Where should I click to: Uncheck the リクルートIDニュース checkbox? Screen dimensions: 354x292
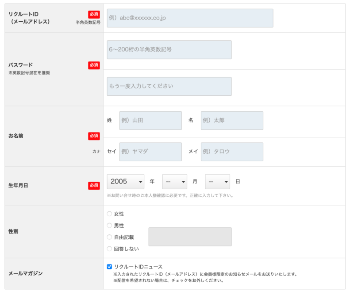pyautogui.click(x=109, y=267)
